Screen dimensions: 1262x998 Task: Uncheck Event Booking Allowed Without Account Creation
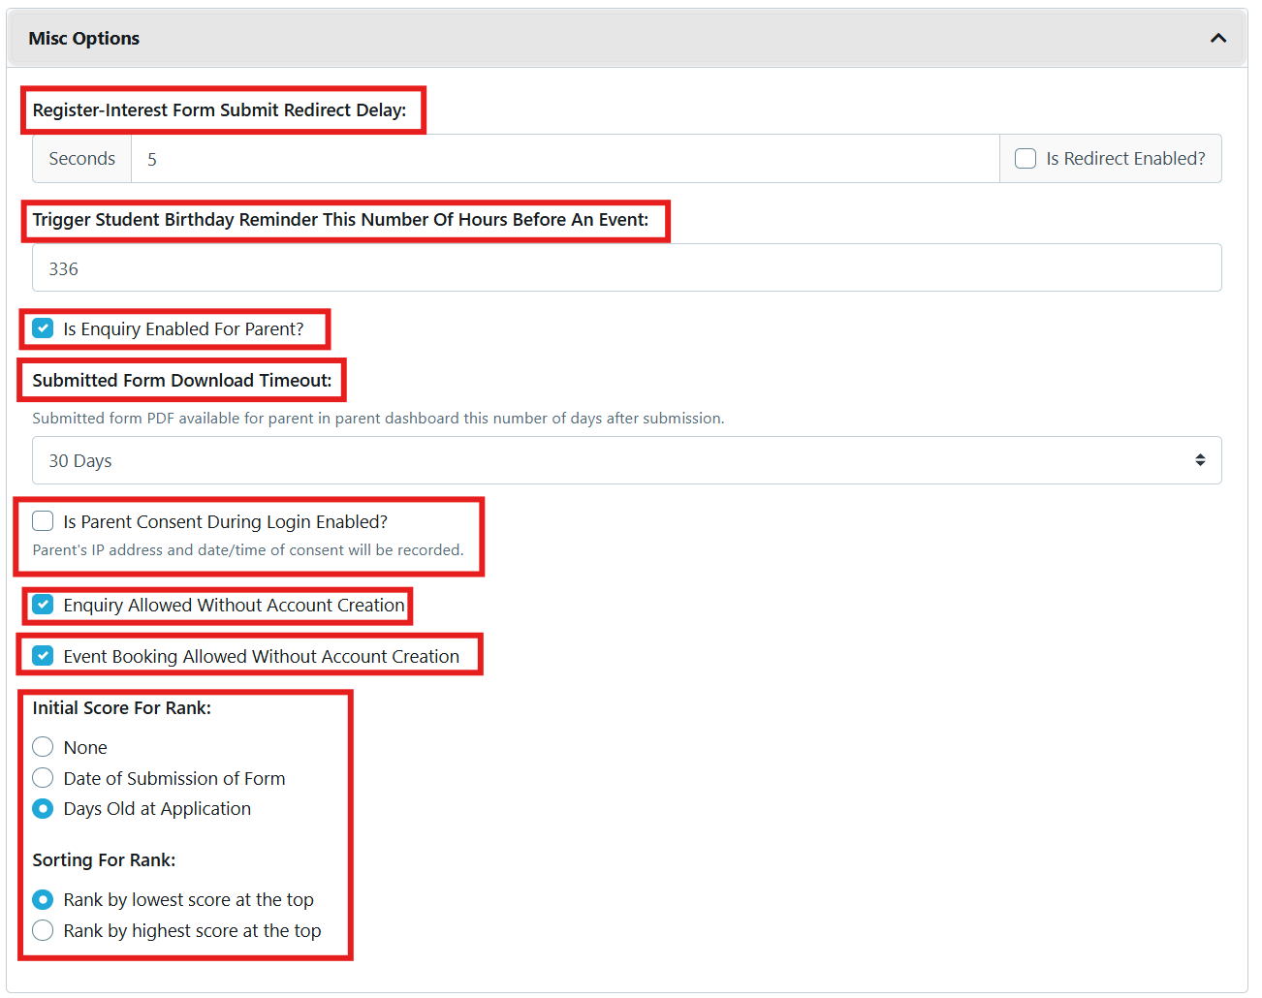coord(43,655)
